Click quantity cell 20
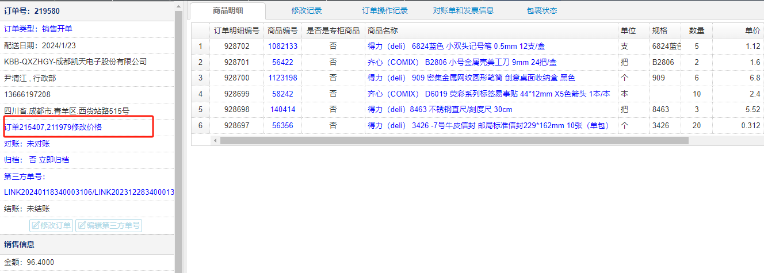Viewport: 764px width, 273px height. click(697, 125)
